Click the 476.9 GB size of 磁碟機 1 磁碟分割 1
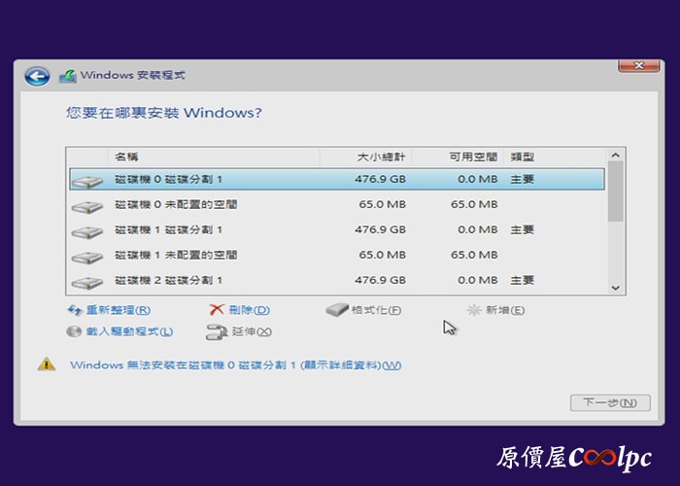680x486 pixels. point(381,229)
